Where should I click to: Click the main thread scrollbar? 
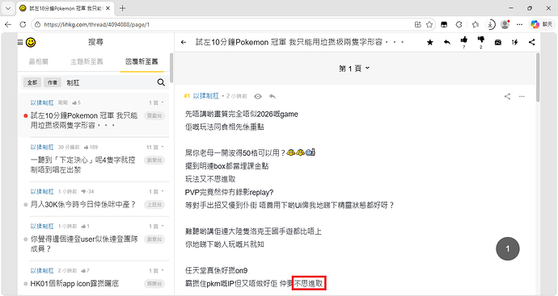[x=538, y=77]
